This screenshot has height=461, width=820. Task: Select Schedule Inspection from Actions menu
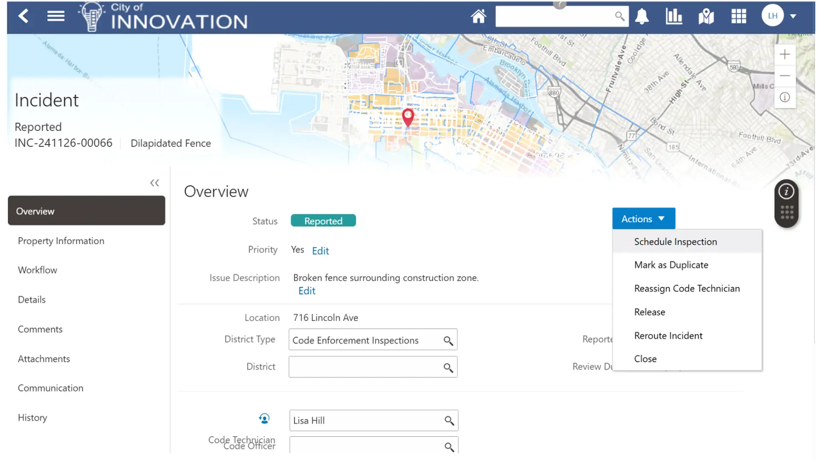coord(675,242)
